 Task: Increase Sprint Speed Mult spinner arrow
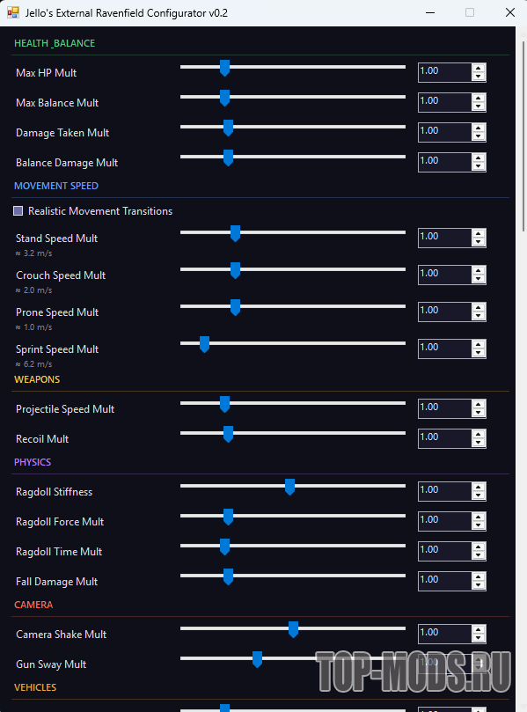click(479, 345)
